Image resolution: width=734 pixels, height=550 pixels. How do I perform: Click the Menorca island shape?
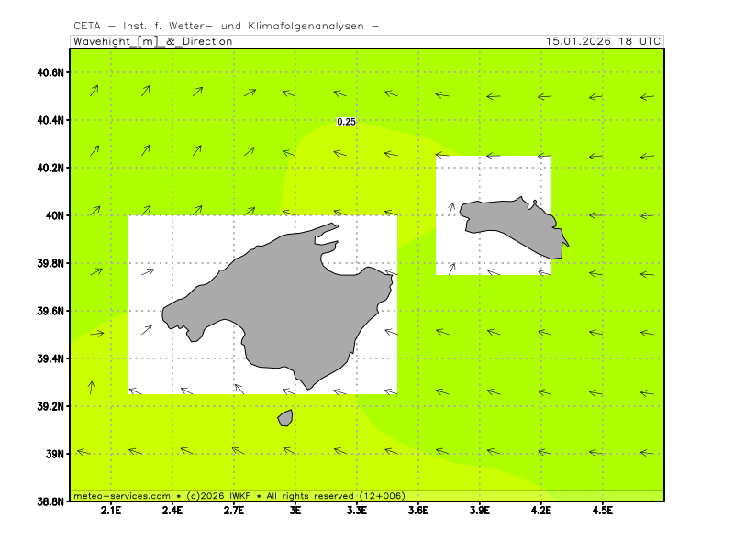click(512, 218)
